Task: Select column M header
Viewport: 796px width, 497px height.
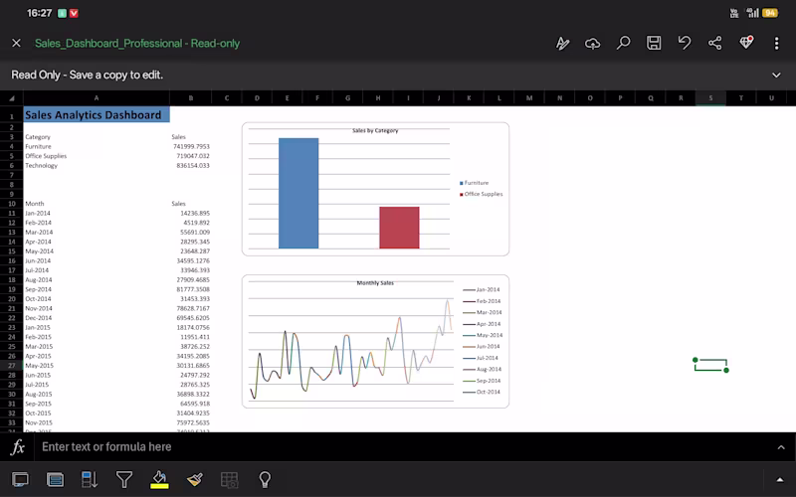Action: coord(529,98)
